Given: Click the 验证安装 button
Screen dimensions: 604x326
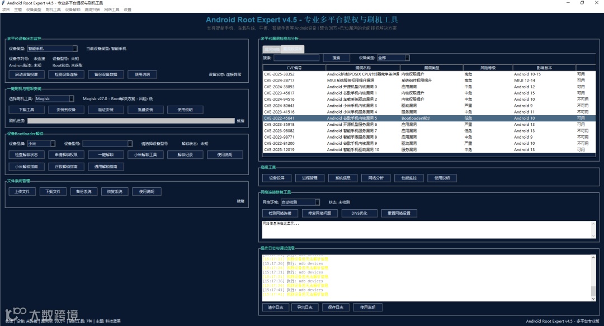Looking at the screenshot, I should [106, 110].
